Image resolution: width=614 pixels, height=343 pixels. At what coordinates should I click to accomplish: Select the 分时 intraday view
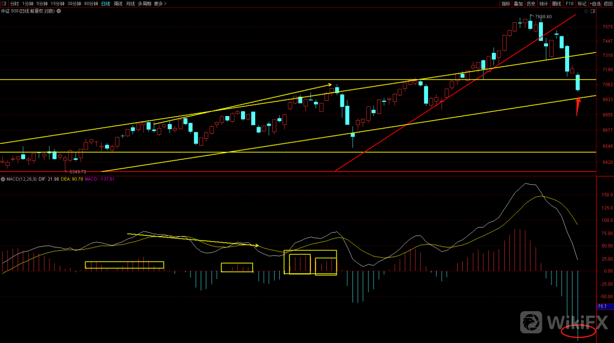[x=14, y=3]
